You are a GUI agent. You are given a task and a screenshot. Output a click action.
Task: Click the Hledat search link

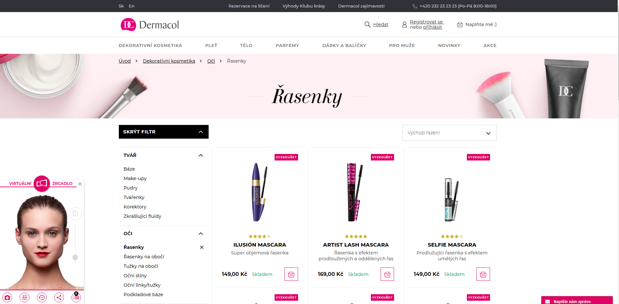tap(381, 24)
